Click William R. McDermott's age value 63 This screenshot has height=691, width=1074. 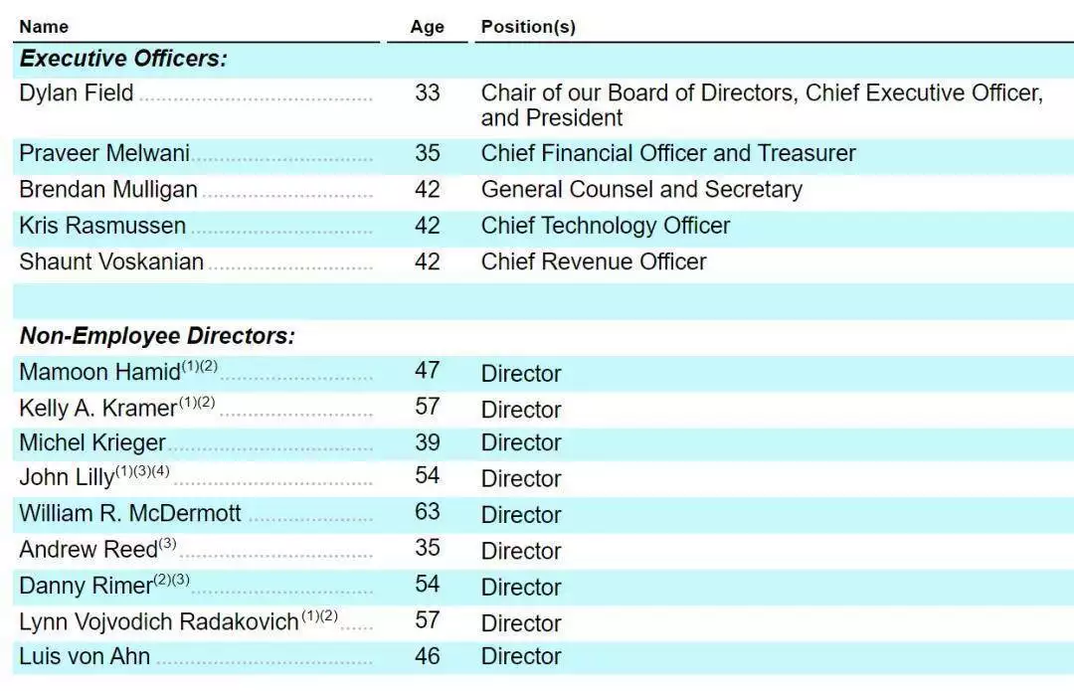pos(427,514)
